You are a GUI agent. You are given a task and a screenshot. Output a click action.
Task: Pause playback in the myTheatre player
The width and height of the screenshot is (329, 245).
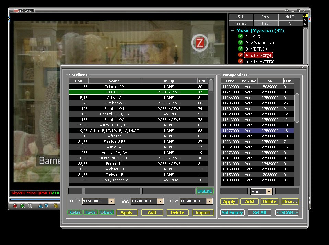pyautogui.click(x=30, y=206)
